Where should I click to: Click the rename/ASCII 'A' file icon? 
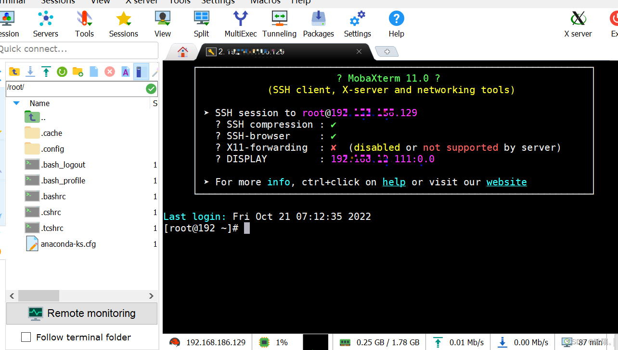(x=125, y=72)
